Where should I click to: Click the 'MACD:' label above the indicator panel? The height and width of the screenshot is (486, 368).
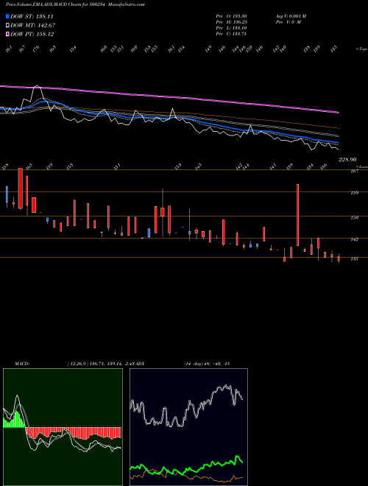(21, 364)
